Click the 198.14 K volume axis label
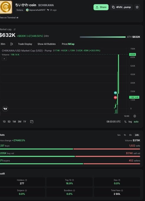This screenshot has width=145, height=201. (x=134, y=97)
